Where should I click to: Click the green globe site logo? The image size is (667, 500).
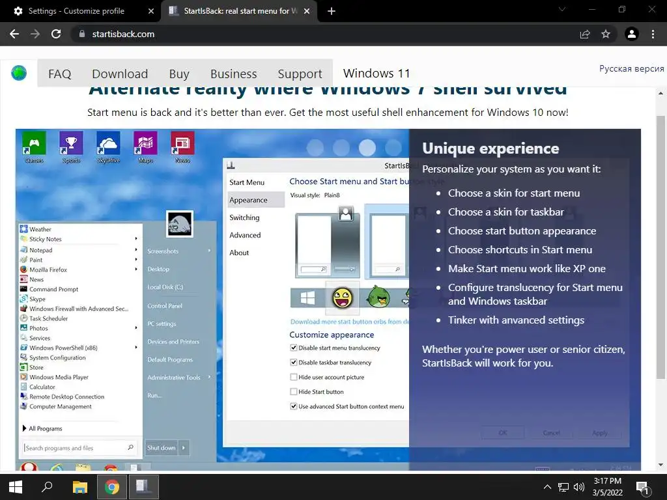[x=19, y=73]
